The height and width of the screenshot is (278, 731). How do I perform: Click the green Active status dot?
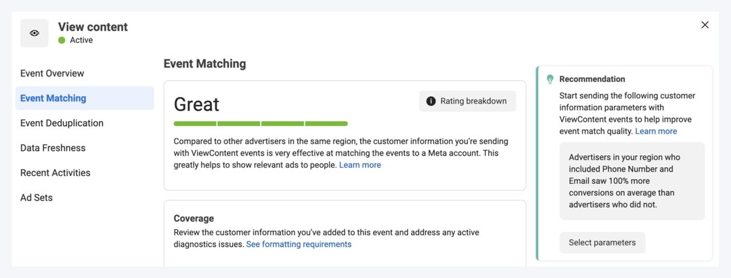pyautogui.click(x=62, y=41)
